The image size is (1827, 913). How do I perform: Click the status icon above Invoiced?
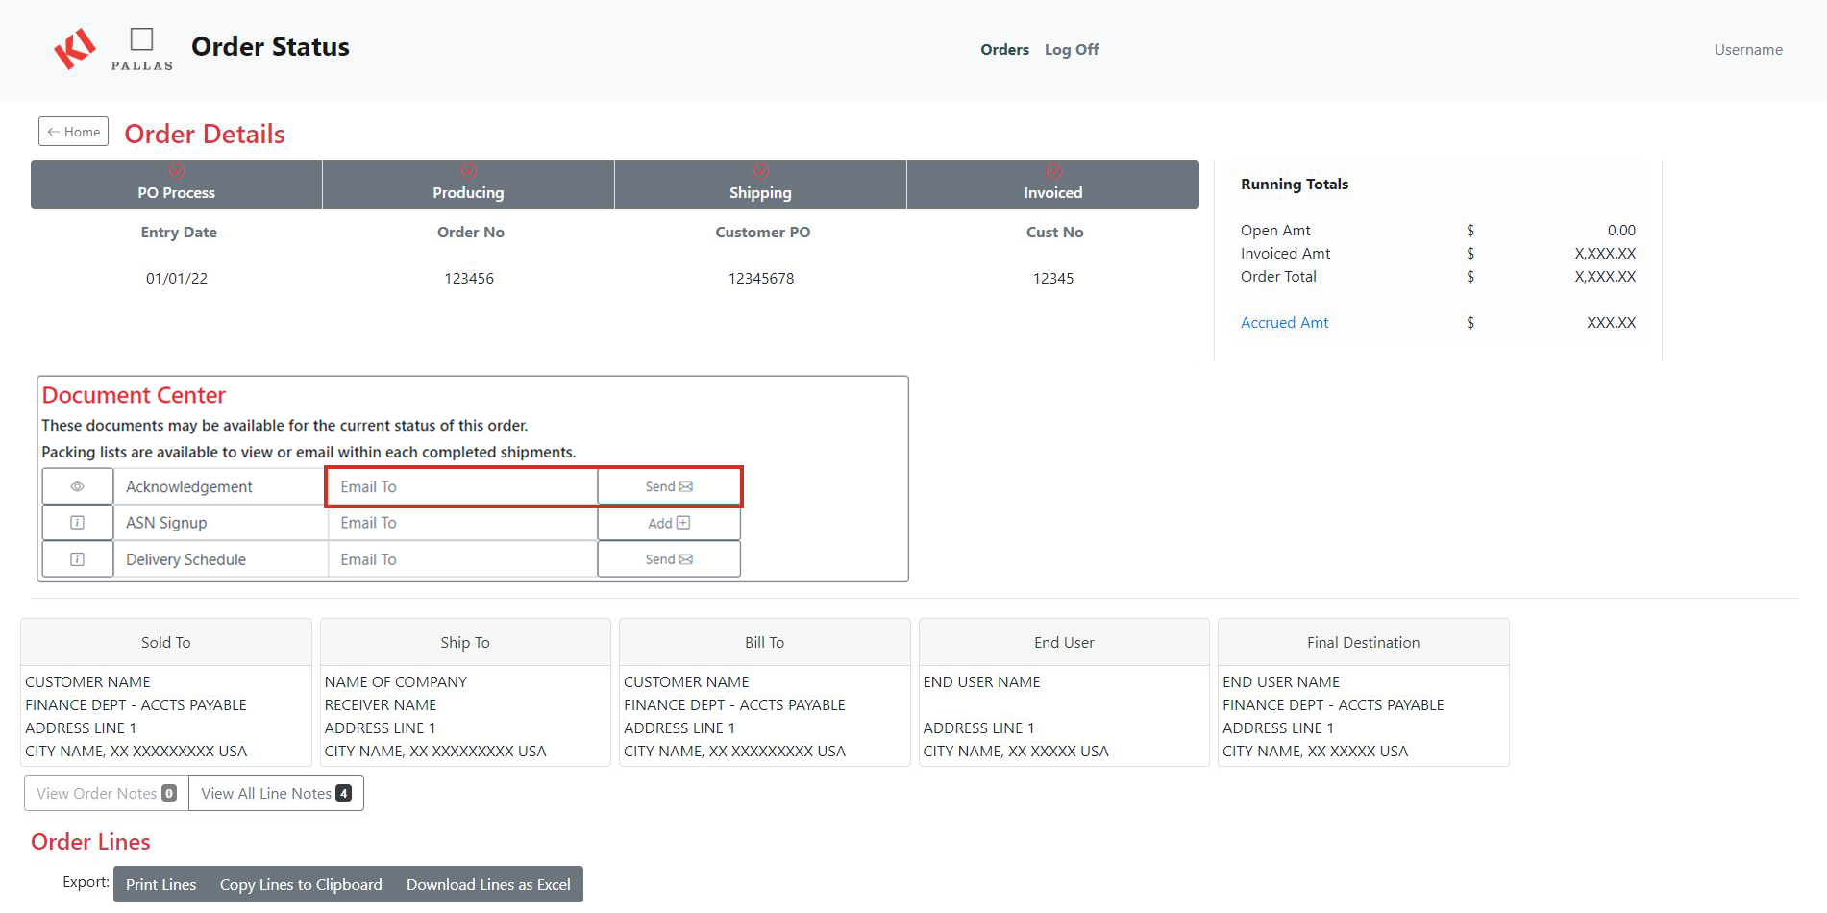coord(1051,170)
